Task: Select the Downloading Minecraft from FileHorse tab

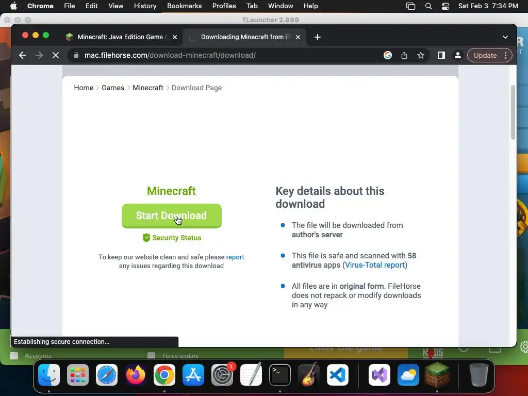Action: coord(244,37)
